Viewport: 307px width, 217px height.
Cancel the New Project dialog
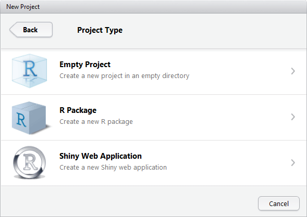click(x=279, y=203)
